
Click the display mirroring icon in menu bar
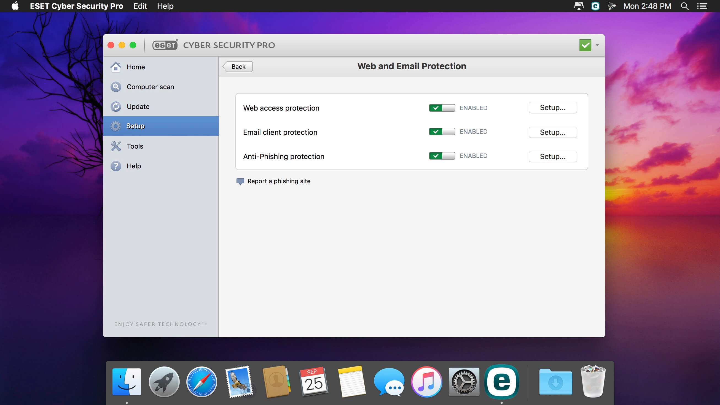[x=579, y=6]
